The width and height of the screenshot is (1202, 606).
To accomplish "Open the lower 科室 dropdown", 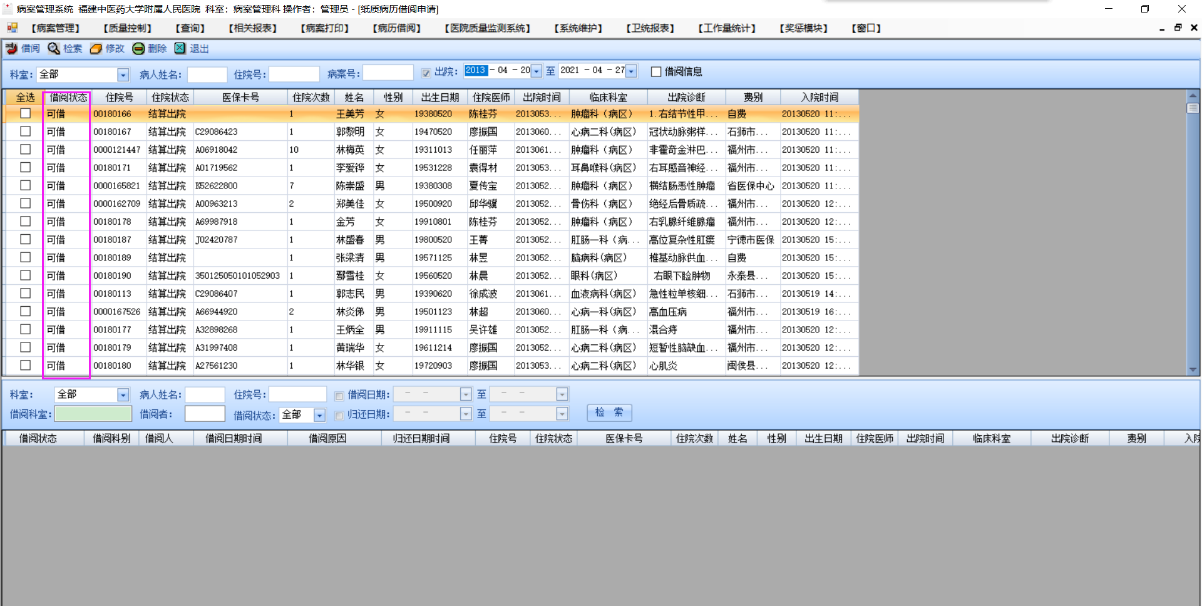I will pos(123,395).
